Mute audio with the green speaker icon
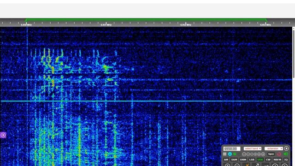 pyautogui.click(x=286, y=154)
